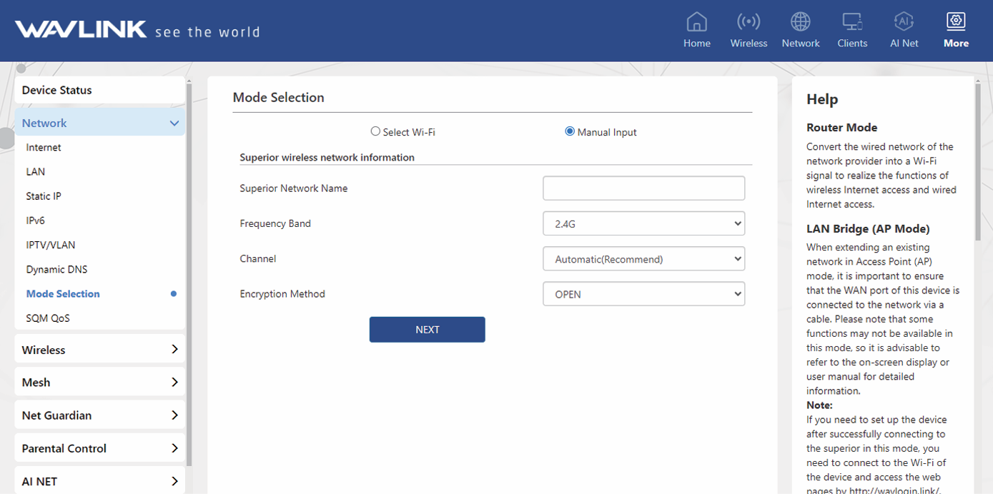993x496 pixels.
Task: Expand the Mesh sidebar section
Action: point(100,383)
